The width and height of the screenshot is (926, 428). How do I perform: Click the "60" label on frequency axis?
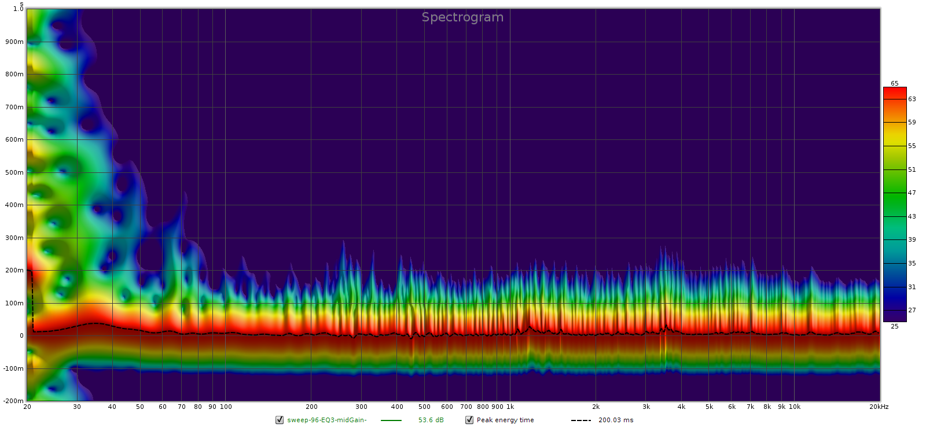pos(163,407)
